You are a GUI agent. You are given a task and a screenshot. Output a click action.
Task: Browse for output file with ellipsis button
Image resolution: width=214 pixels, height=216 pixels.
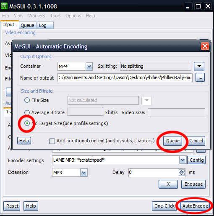[200, 77]
